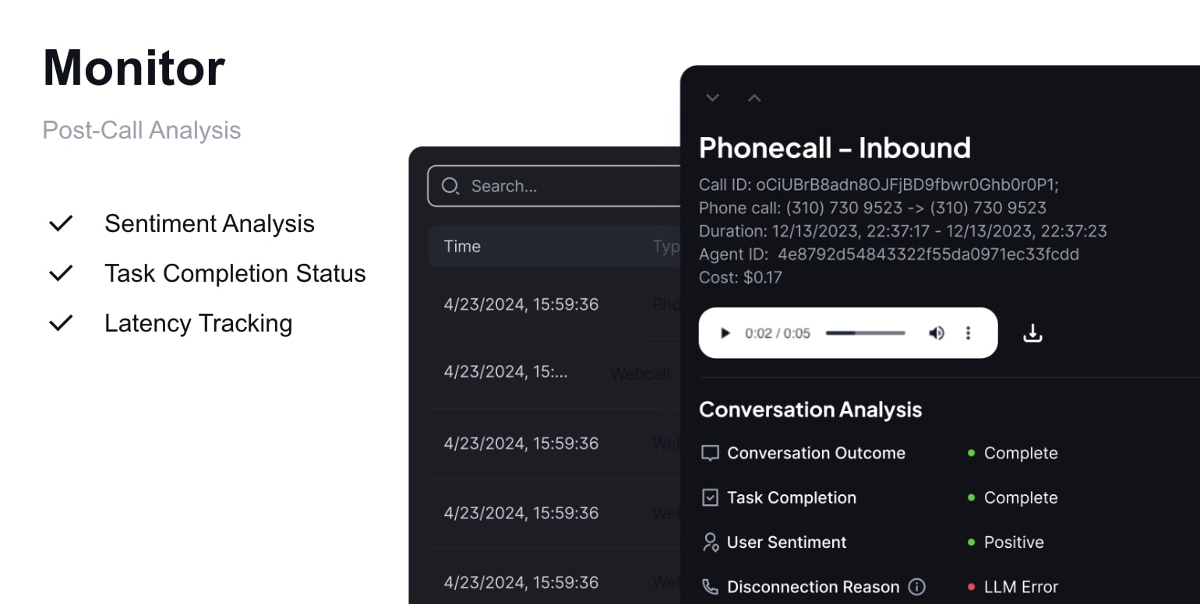Collapse the call detail panel downward
The image size is (1200, 604).
click(x=712, y=97)
